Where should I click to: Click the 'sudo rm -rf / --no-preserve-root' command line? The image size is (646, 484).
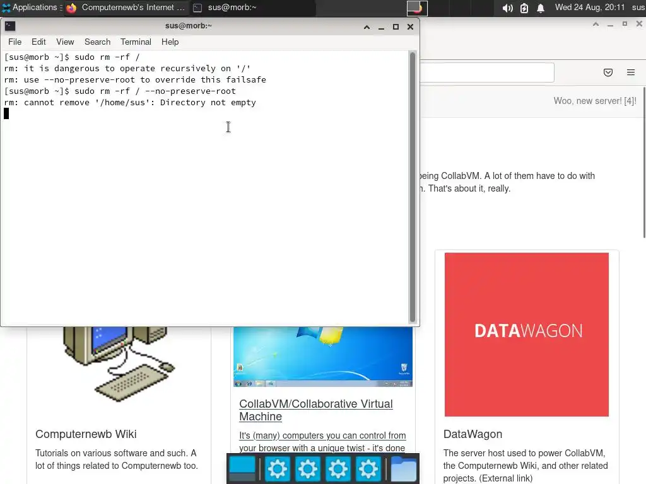point(155,91)
